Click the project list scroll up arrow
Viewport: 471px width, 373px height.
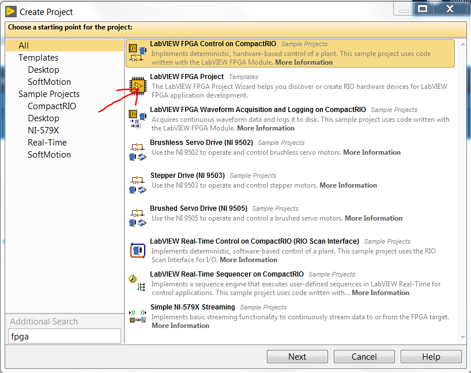(x=463, y=44)
